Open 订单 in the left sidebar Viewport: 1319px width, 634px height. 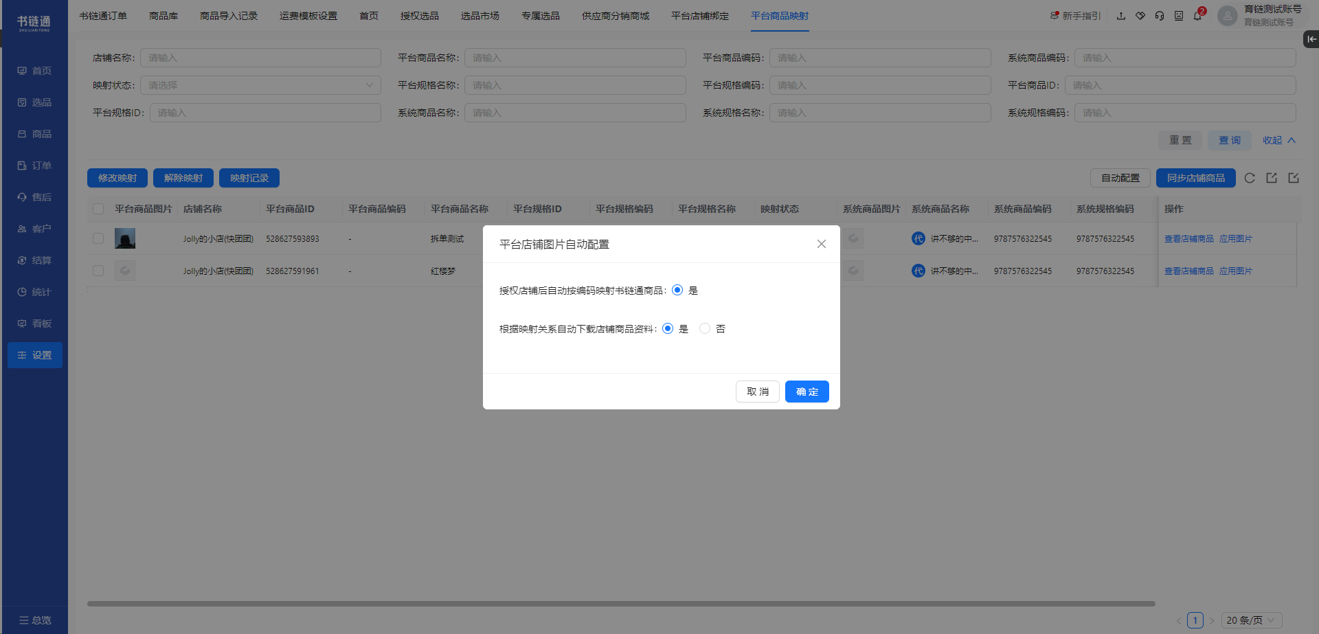(x=34, y=166)
